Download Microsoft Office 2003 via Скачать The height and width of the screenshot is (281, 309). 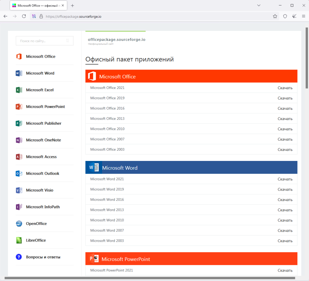[x=285, y=150]
